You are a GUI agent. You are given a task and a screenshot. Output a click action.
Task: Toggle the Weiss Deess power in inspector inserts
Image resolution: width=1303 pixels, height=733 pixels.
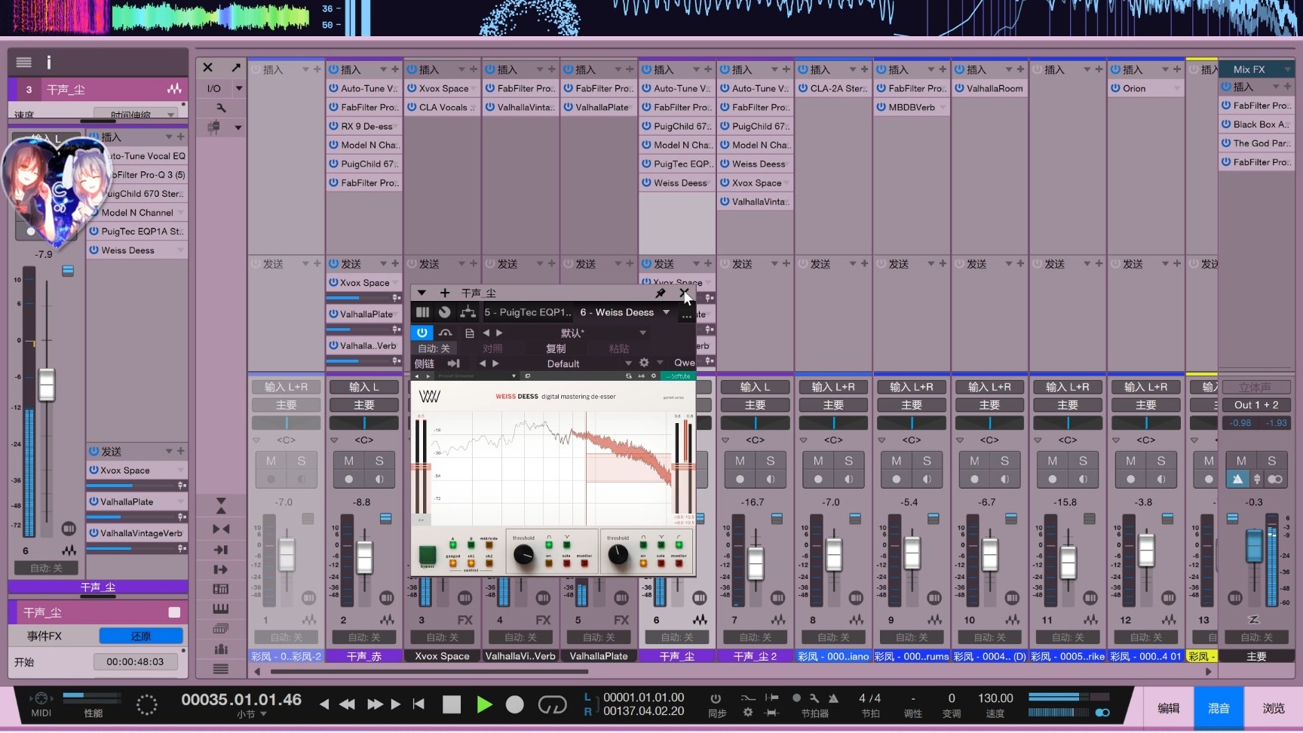(x=94, y=250)
